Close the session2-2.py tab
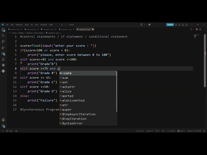 [74, 29]
